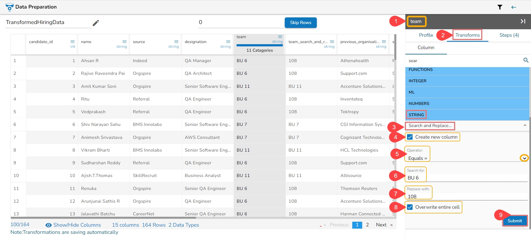
Task: Click the 'Thomson Reuters' organisation cell
Action: pyautogui.click(x=359, y=189)
